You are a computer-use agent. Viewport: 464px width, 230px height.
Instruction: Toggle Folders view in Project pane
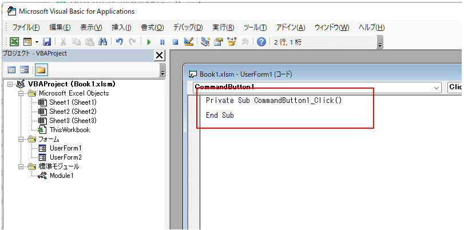pyautogui.click(x=41, y=70)
